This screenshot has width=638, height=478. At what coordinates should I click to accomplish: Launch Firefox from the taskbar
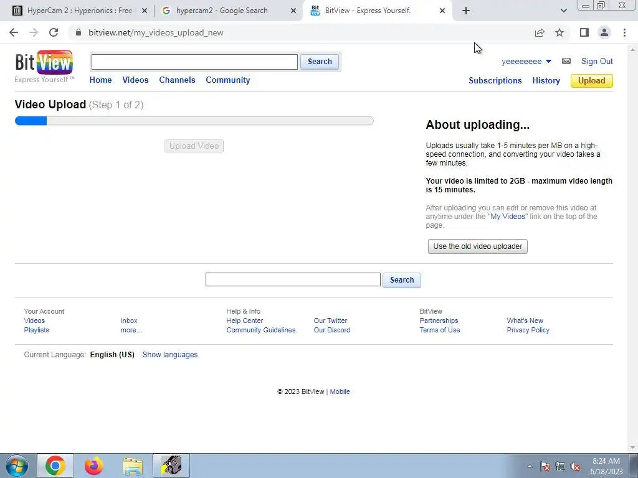coord(94,466)
